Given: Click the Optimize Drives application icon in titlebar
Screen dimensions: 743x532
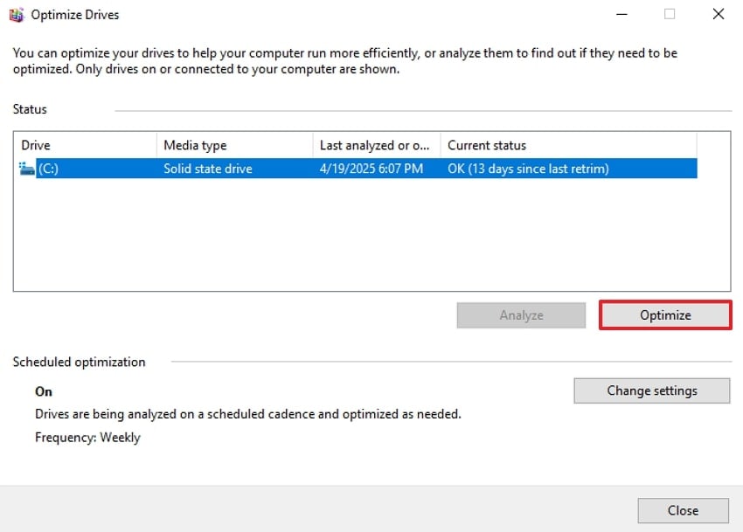Looking at the screenshot, I should pyautogui.click(x=16, y=14).
